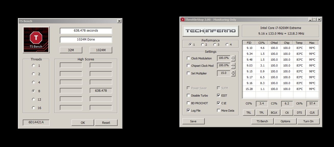The image size is (334, 147).
Task: Save the ThrottleStop settings
Action: coord(193,121)
